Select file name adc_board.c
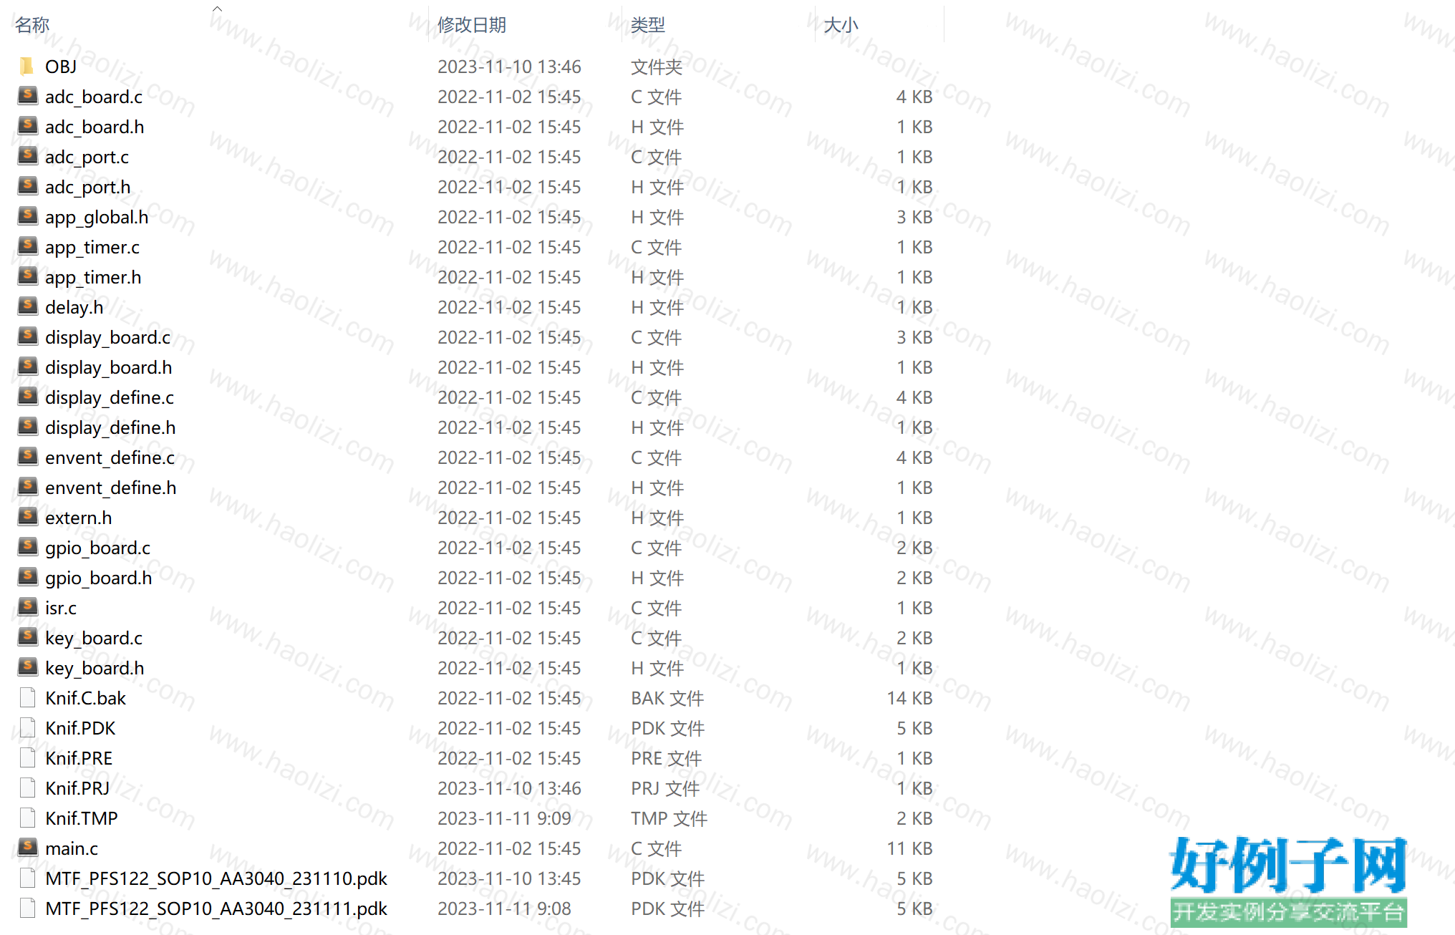 click(x=94, y=97)
